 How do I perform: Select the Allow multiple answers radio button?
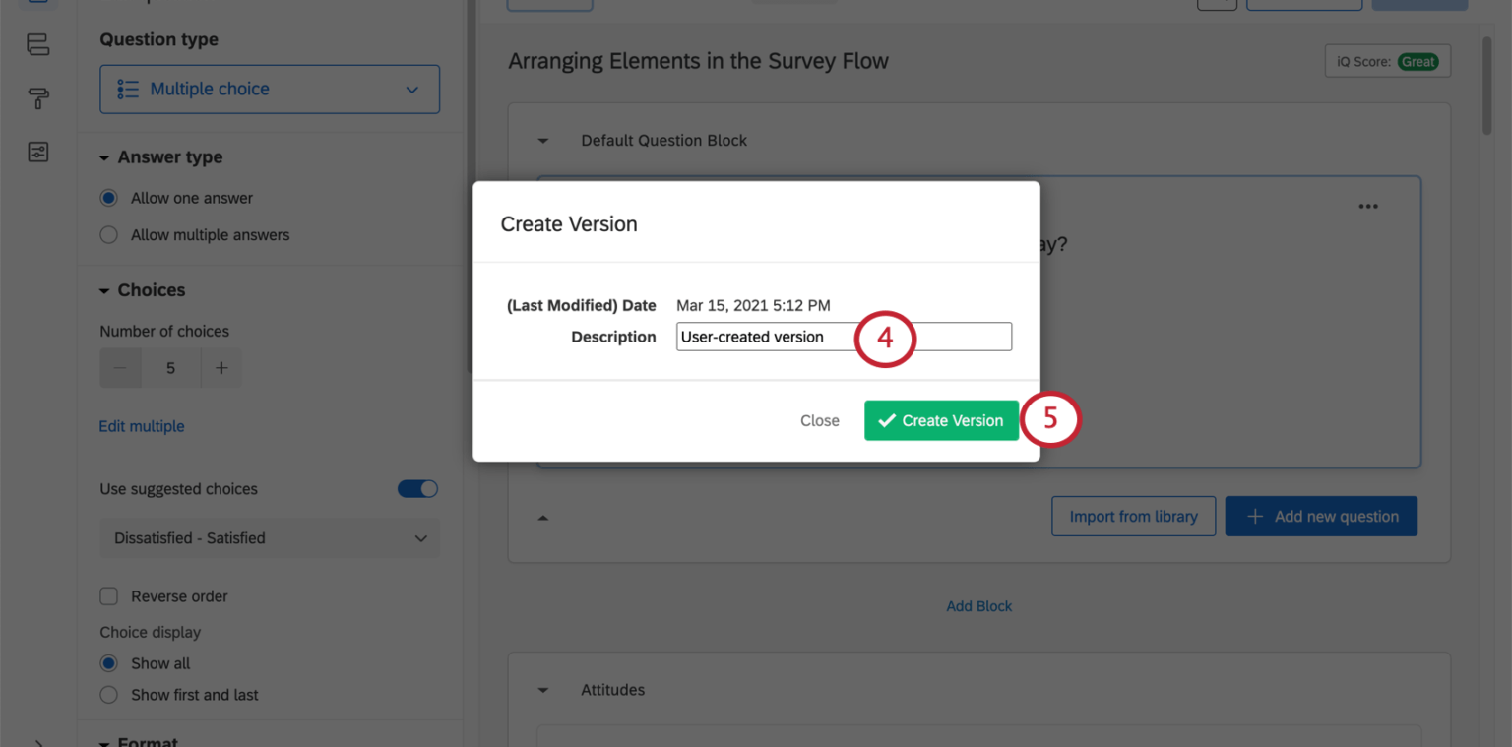[108, 234]
